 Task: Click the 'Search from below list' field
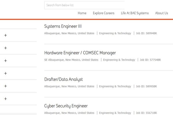(84, 5)
